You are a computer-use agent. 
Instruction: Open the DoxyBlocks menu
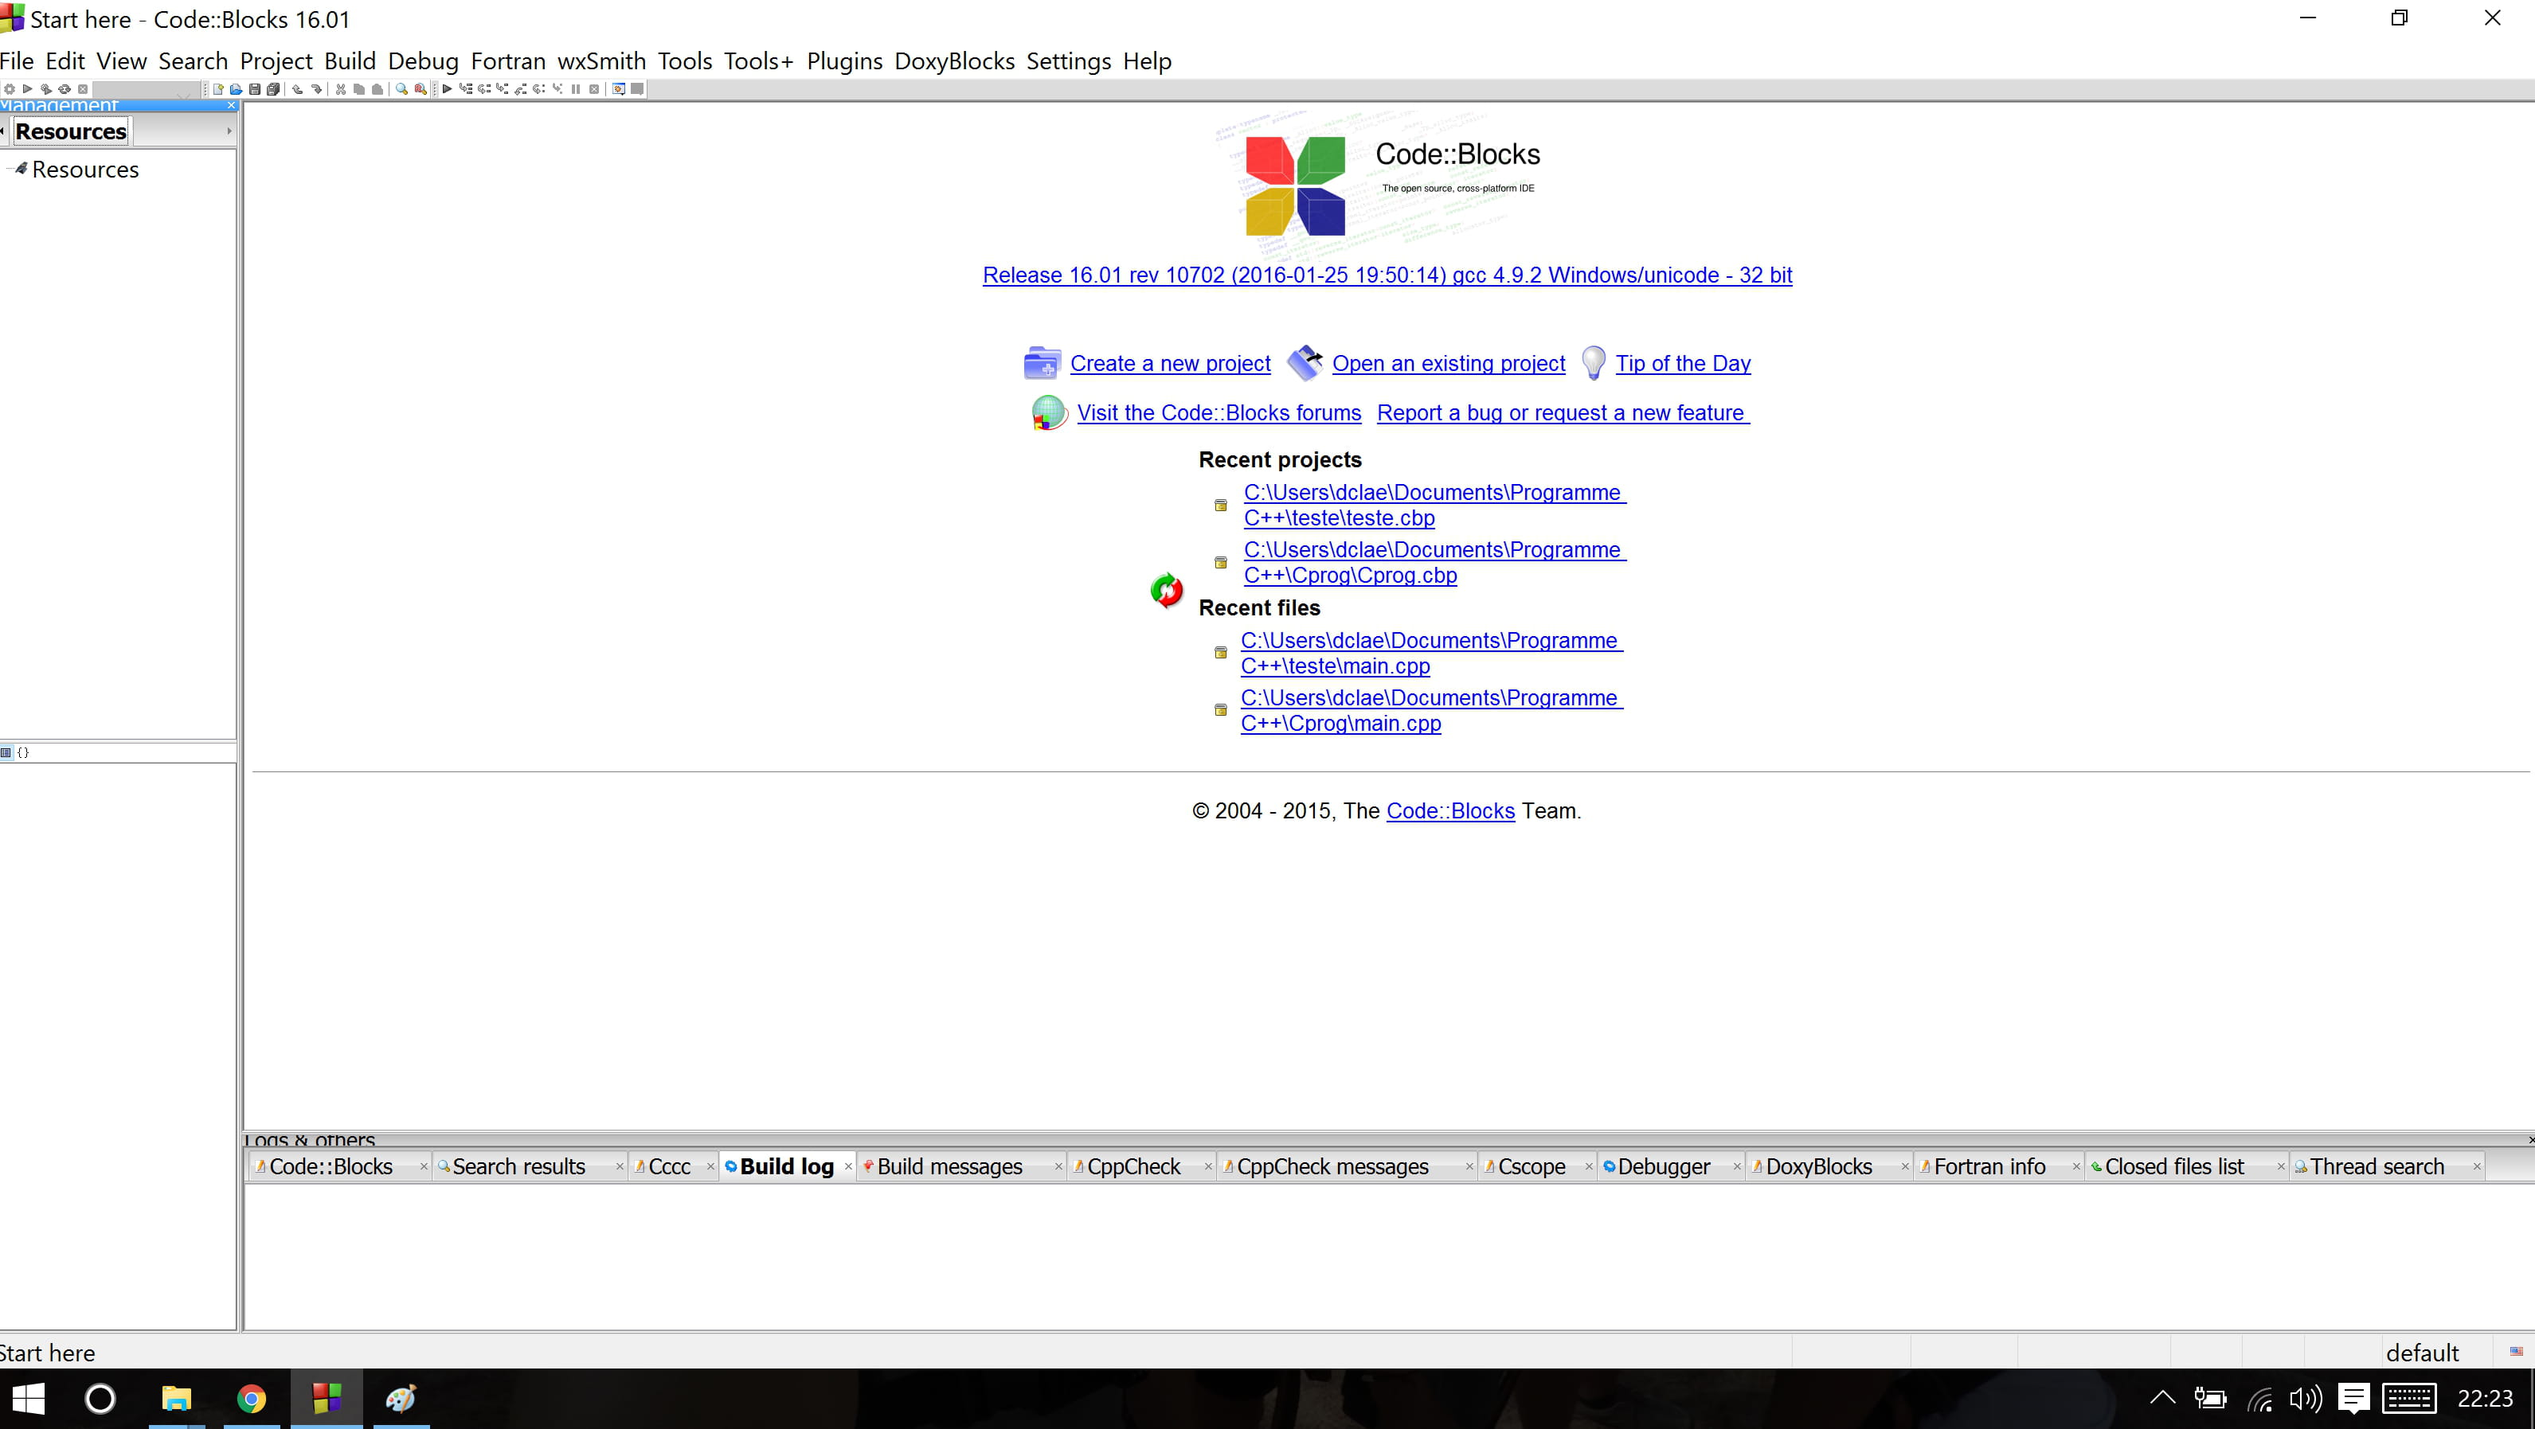click(x=953, y=61)
